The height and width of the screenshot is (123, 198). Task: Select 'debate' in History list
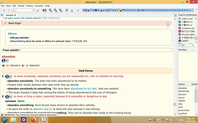click(182, 101)
